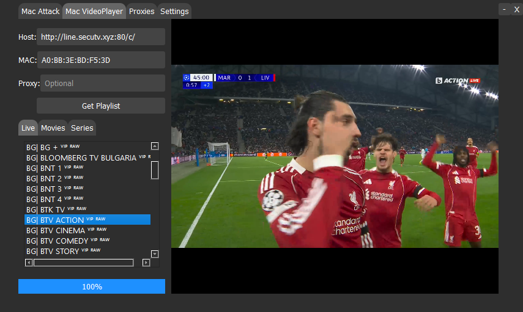Screen dimensions: 523x312
Task: Select channel BG| BTV CINEMA
Action: click(87, 230)
